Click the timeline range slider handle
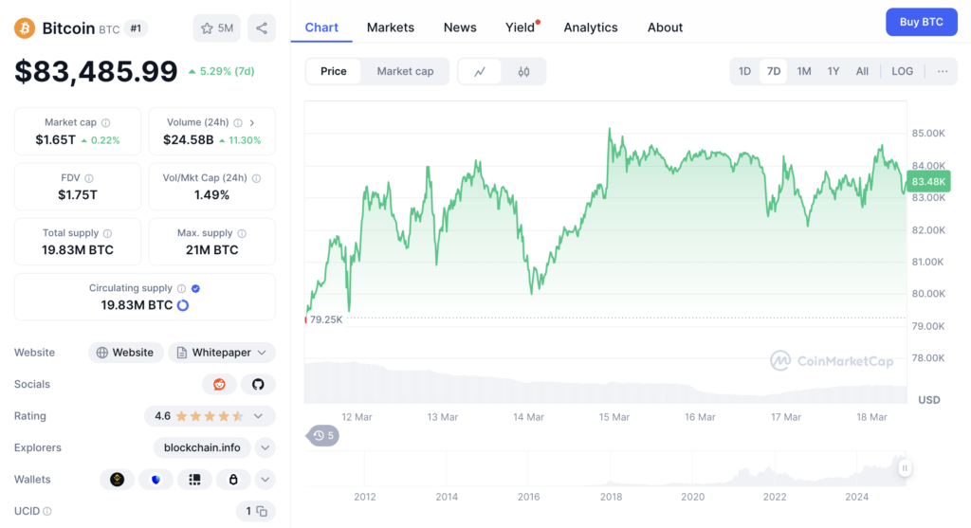Screen dimensions: 971x528 click(904, 468)
